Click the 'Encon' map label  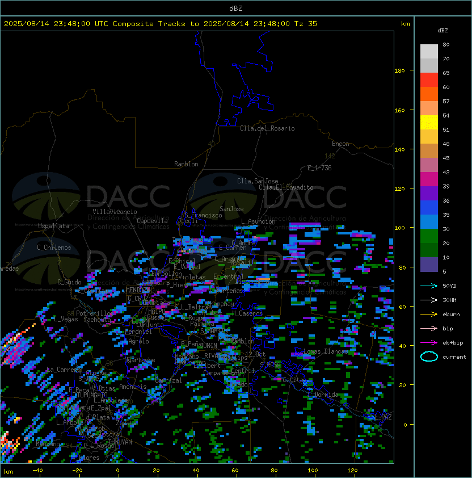[x=340, y=144]
